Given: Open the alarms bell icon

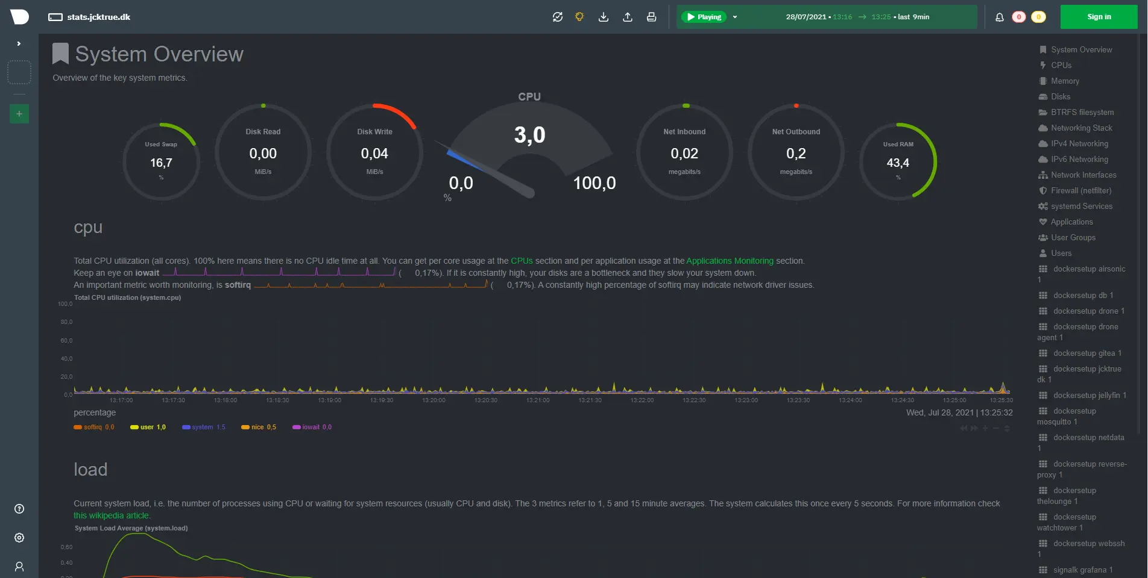Looking at the screenshot, I should tap(999, 17).
